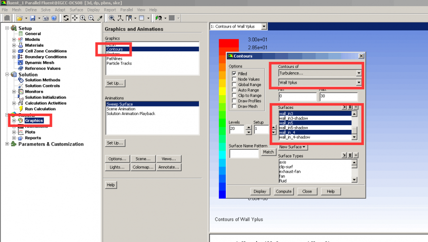This screenshot has width=428, height=242.
Task: Enable the Node Values option
Action: (234, 79)
